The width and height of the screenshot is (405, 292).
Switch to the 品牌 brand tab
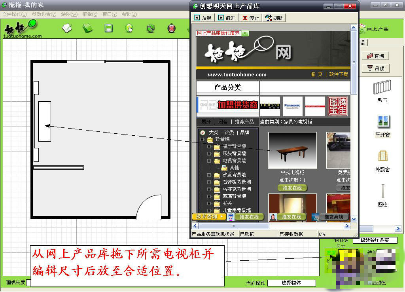pyautogui.click(x=244, y=132)
